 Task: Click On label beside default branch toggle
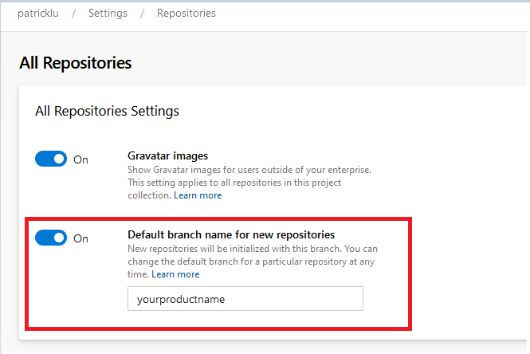pyautogui.click(x=81, y=238)
